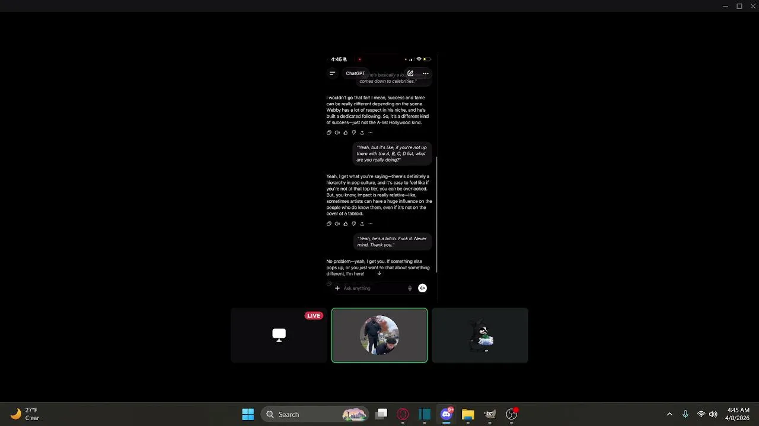Thumbs up the 'A-list Hollywood kind' reply
Screen dimensions: 759x426
click(346, 133)
